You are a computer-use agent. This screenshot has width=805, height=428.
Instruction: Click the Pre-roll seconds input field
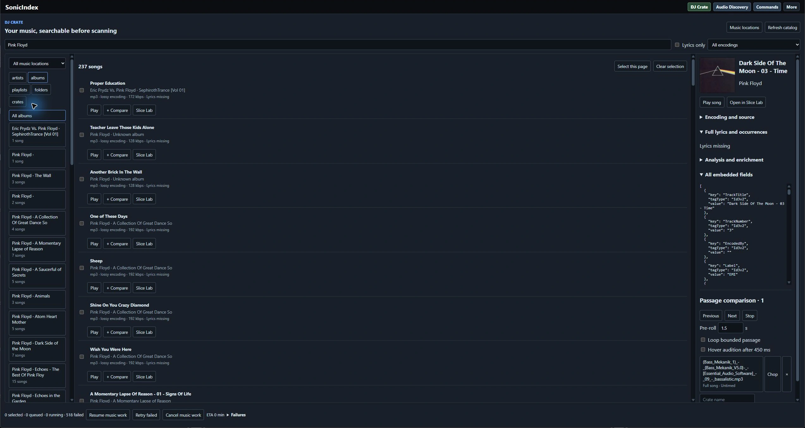point(730,328)
